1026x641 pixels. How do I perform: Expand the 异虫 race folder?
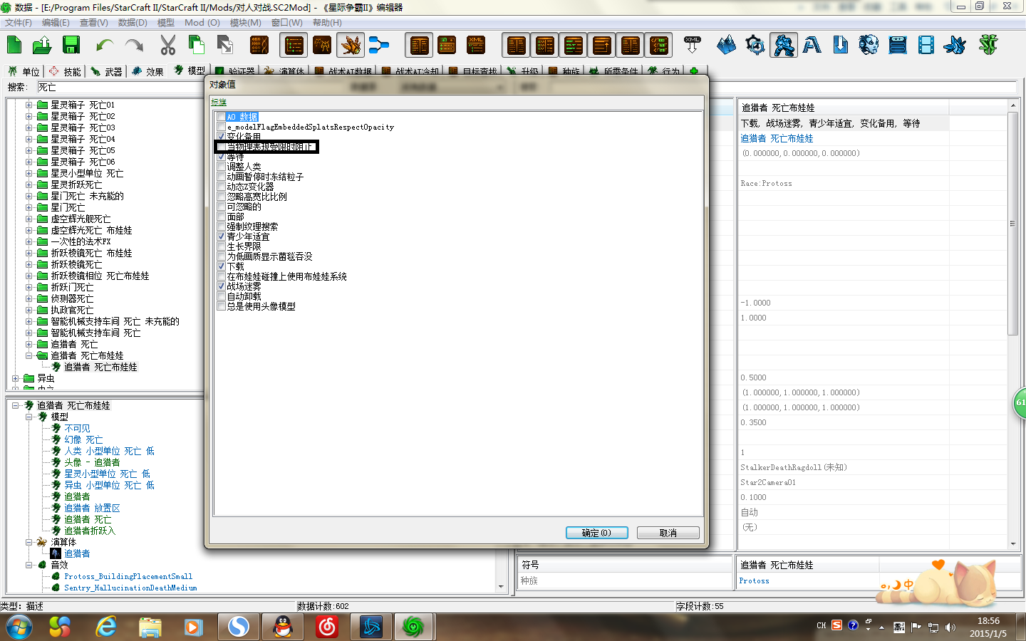16,378
